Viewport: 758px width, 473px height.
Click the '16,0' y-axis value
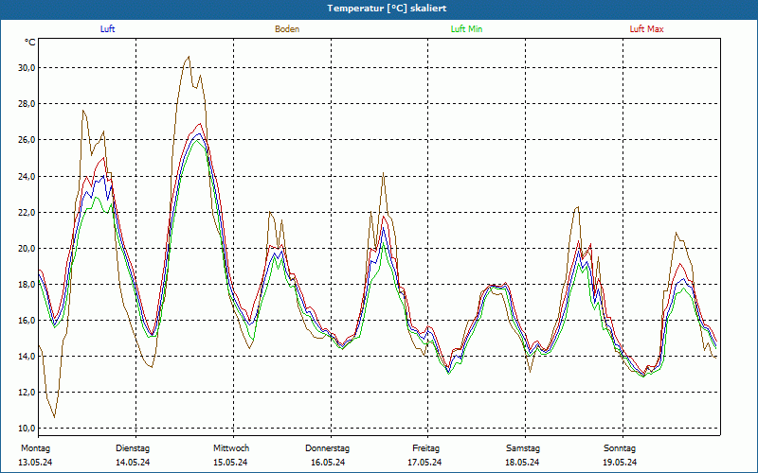[x=27, y=320]
